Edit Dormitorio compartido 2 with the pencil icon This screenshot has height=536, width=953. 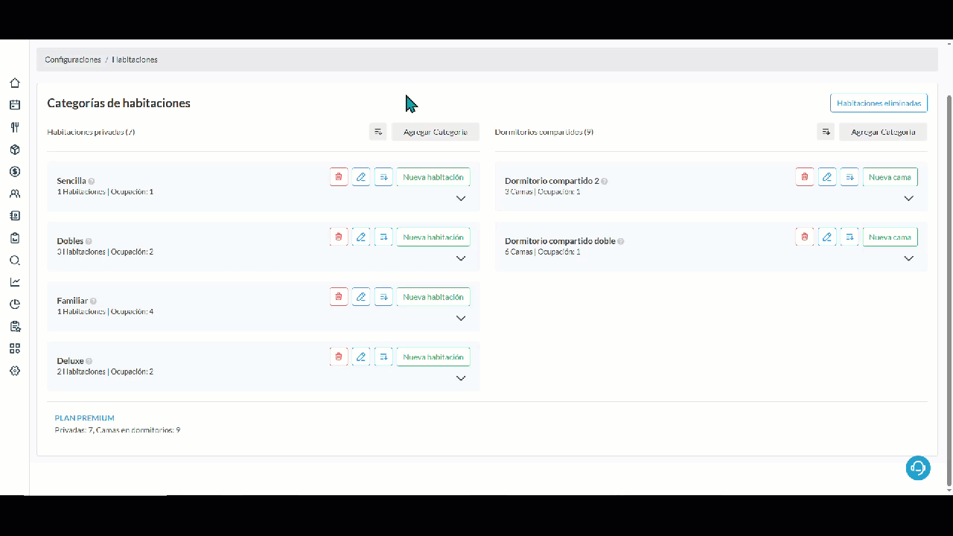click(x=827, y=177)
